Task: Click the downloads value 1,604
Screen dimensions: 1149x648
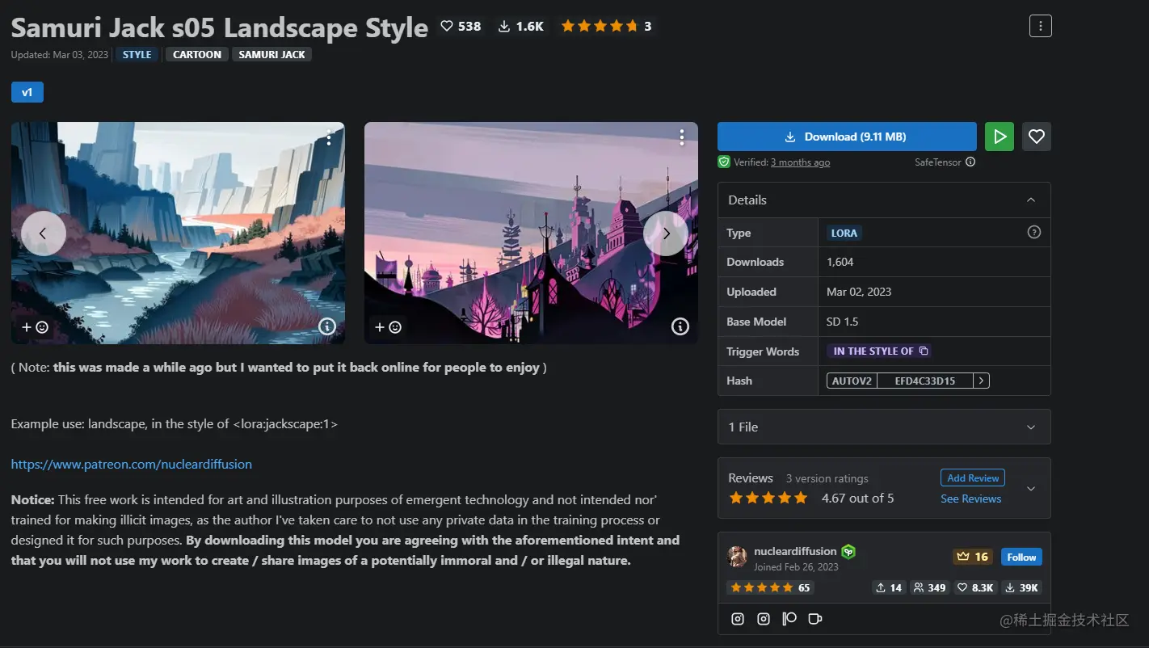Action: [840, 262]
